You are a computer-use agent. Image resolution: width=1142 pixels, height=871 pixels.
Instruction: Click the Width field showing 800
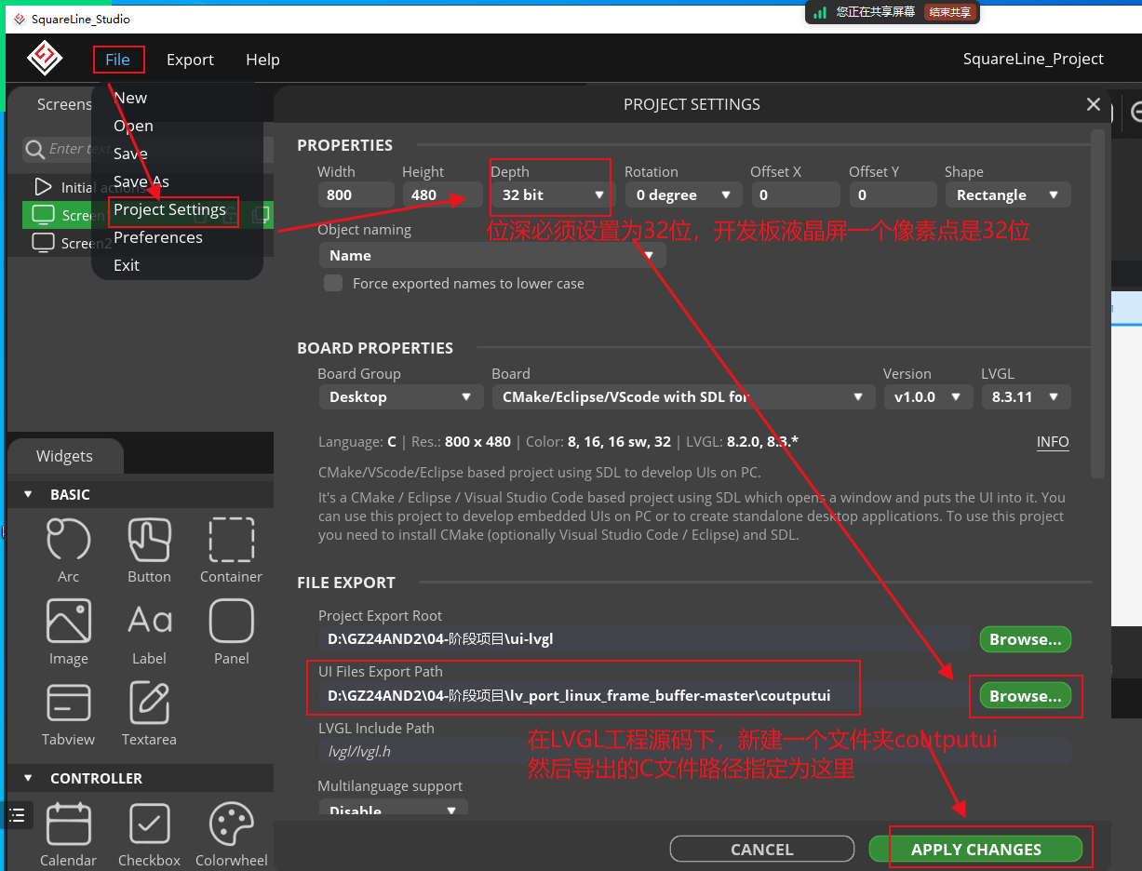tap(356, 194)
